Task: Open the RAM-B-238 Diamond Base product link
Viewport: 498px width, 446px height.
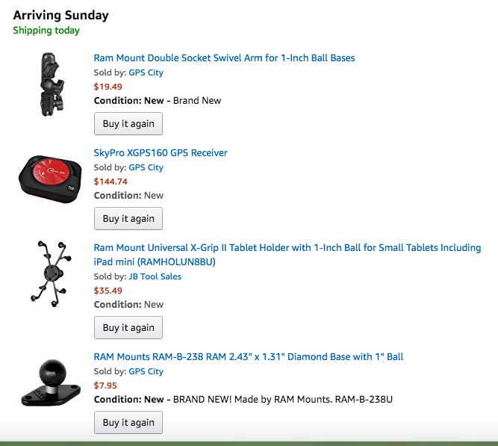Action: (249, 356)
